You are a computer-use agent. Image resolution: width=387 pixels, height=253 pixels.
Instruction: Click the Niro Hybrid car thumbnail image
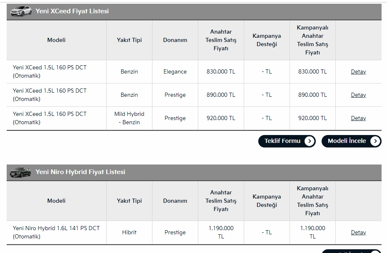21,172
